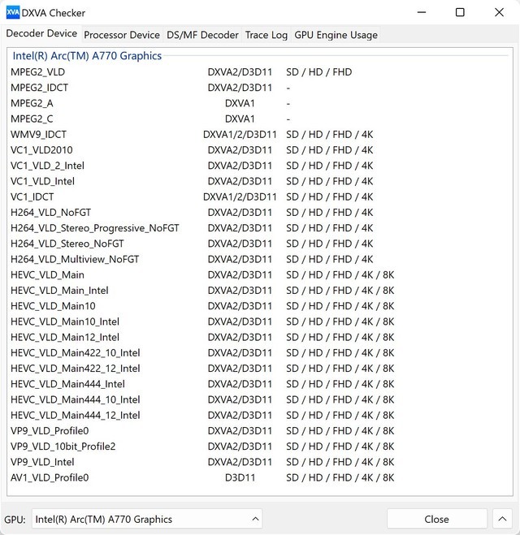Select the MPEG2_C decoder row

coord(259,119)
